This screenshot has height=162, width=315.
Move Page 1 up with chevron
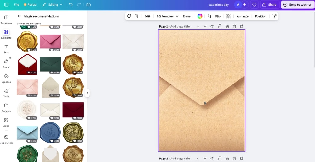click(x=198, y=26)
